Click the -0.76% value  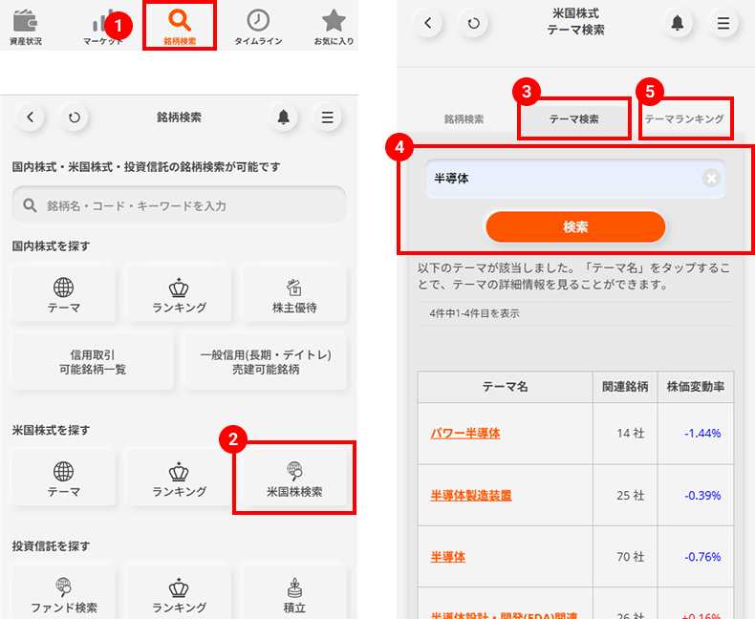point(702,557)
